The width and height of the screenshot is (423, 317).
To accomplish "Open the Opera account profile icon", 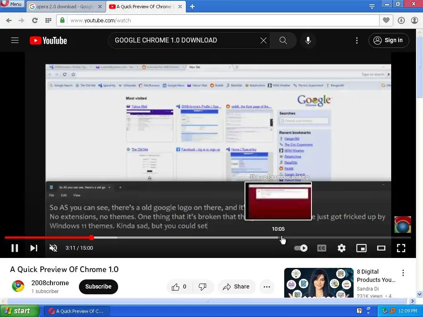I will pos(414,21).
